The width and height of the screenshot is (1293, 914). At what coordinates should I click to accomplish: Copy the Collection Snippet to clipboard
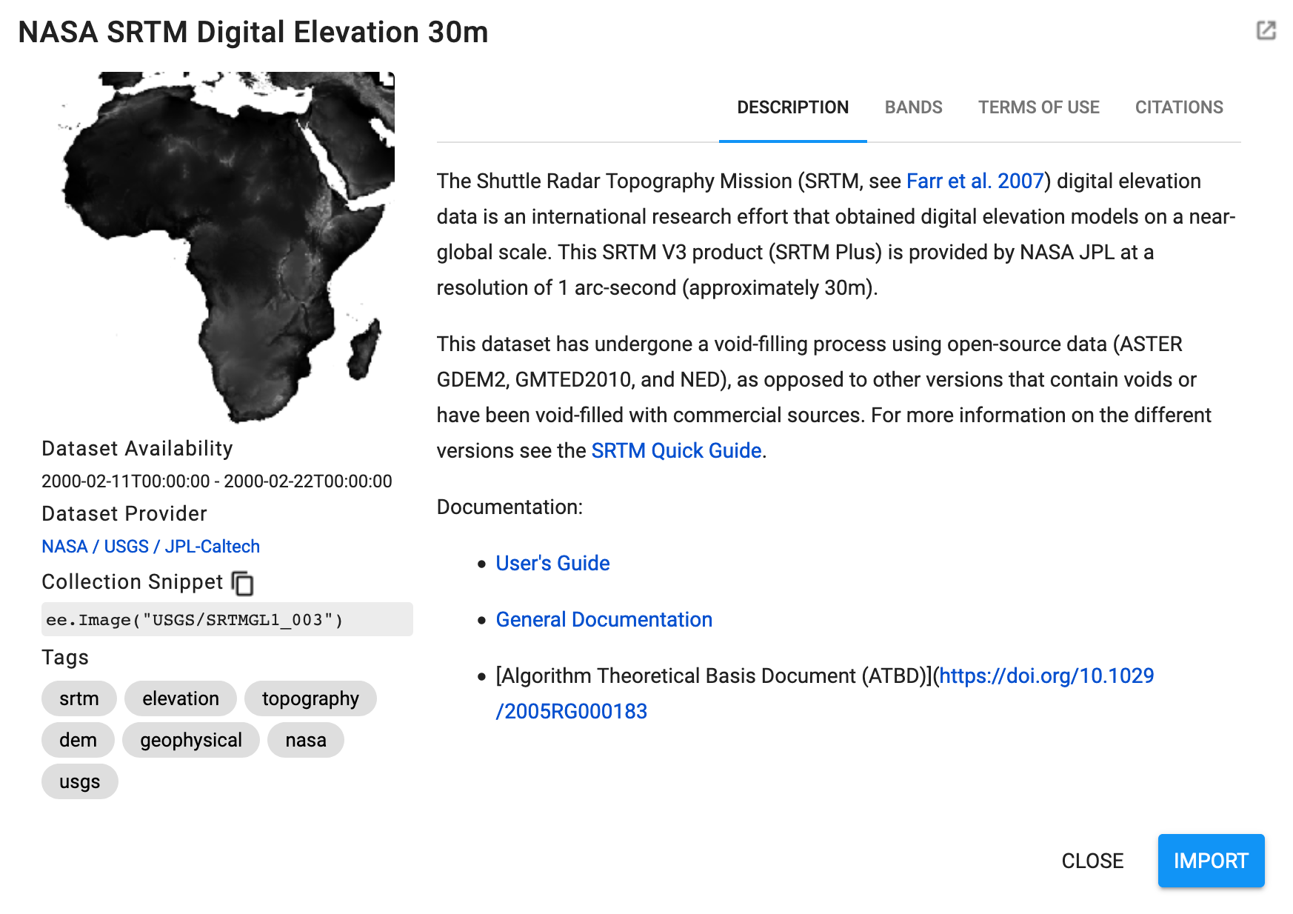click(243, 584)
